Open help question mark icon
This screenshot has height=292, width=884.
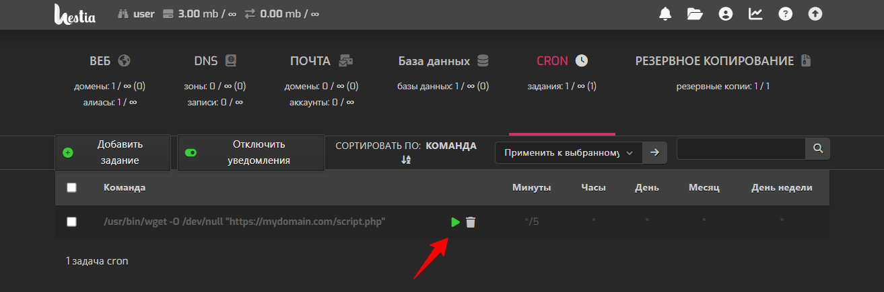pyautogui.click(x=785, y=13)
